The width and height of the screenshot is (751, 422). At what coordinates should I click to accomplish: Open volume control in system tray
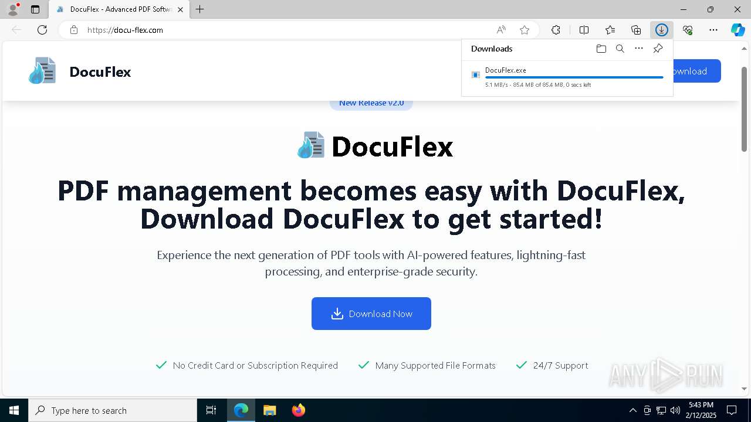(675, 410)
